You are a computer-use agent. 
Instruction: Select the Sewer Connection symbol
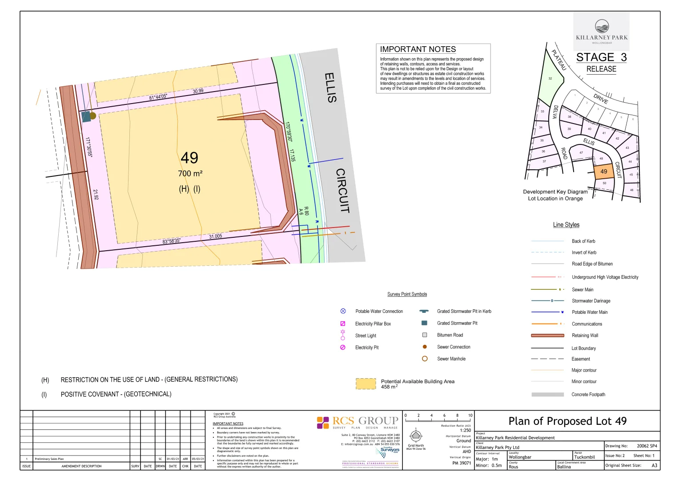[425, 347]
